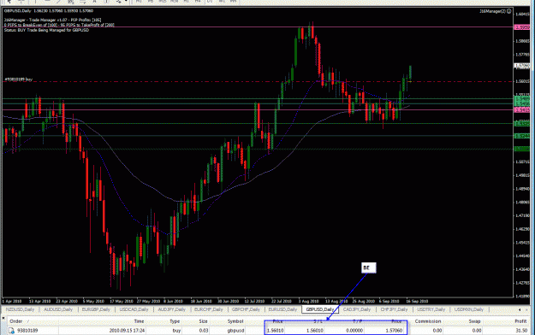Click the open time 2010.09.15 17:24 cell

(127, 331)
